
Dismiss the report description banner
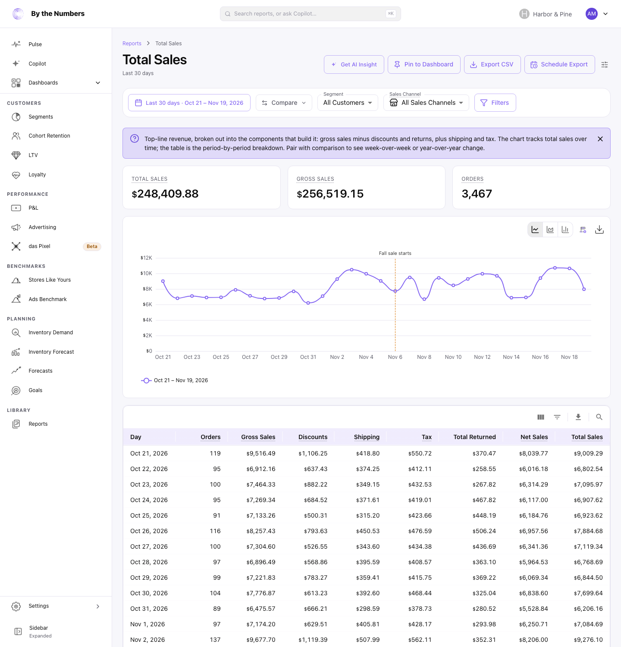point(600,139)
